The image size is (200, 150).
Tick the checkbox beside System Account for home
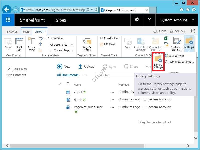click(x=145, y=99)
